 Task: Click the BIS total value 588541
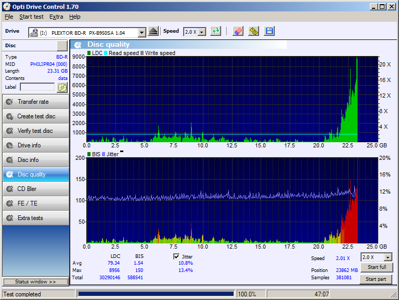click(135, 277)
